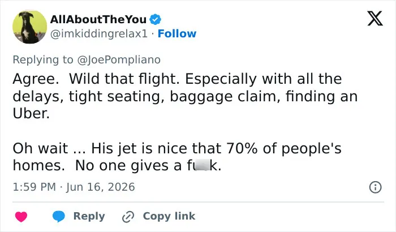
Task: Open the AllAboutTheYou display name profile
Action: pos(98,19)
